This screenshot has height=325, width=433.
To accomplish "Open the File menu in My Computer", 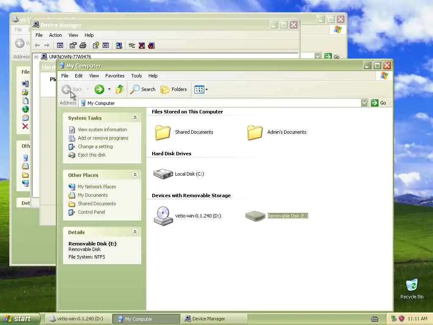I will [65, 76].
